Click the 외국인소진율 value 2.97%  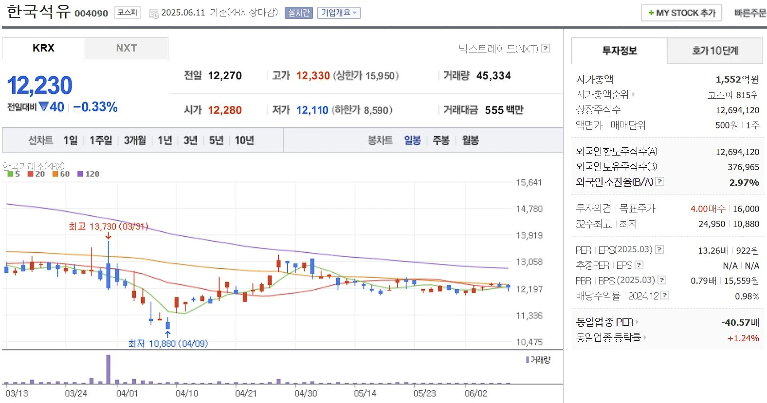tap(744, 182)
